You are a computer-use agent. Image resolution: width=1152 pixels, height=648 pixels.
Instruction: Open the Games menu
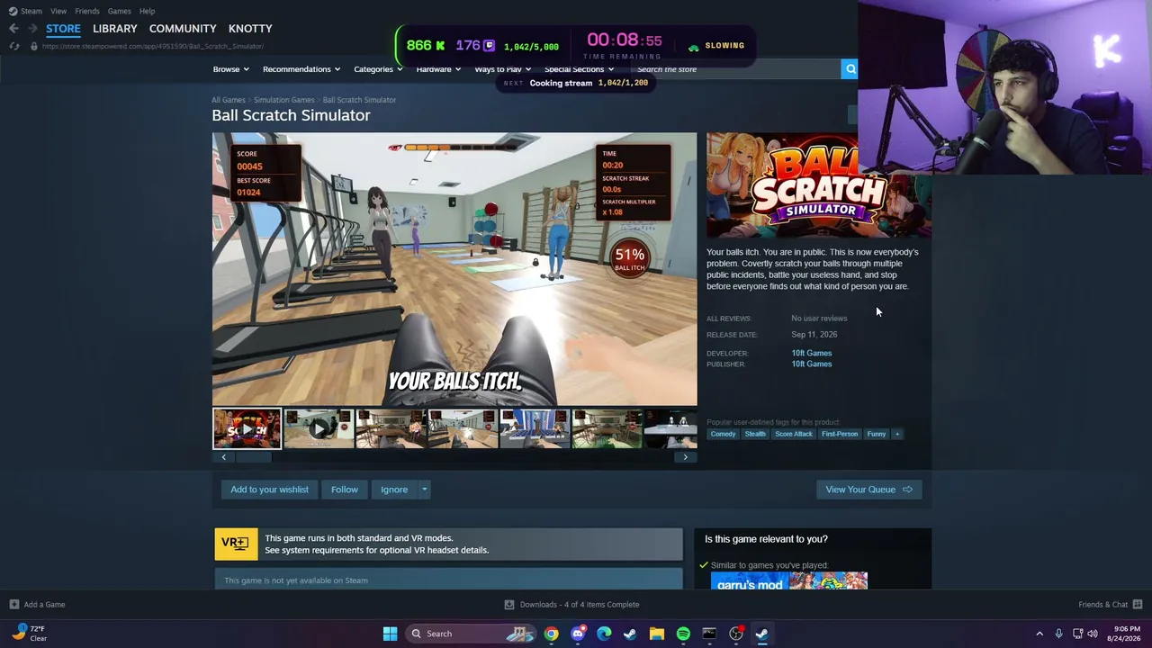(x=120, y=11)
